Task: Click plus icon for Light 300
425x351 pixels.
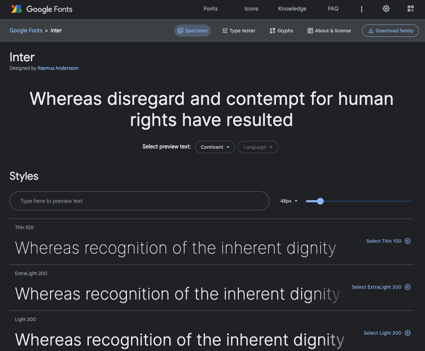Action: click(x=408, y=333)
